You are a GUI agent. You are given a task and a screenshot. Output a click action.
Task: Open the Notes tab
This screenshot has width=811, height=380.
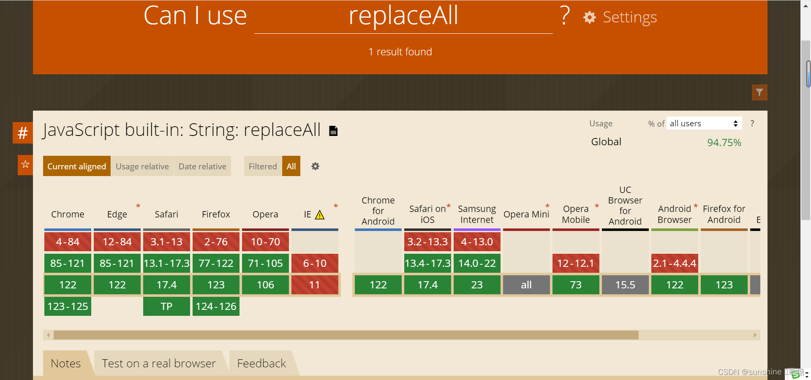[x=66, y=364]
